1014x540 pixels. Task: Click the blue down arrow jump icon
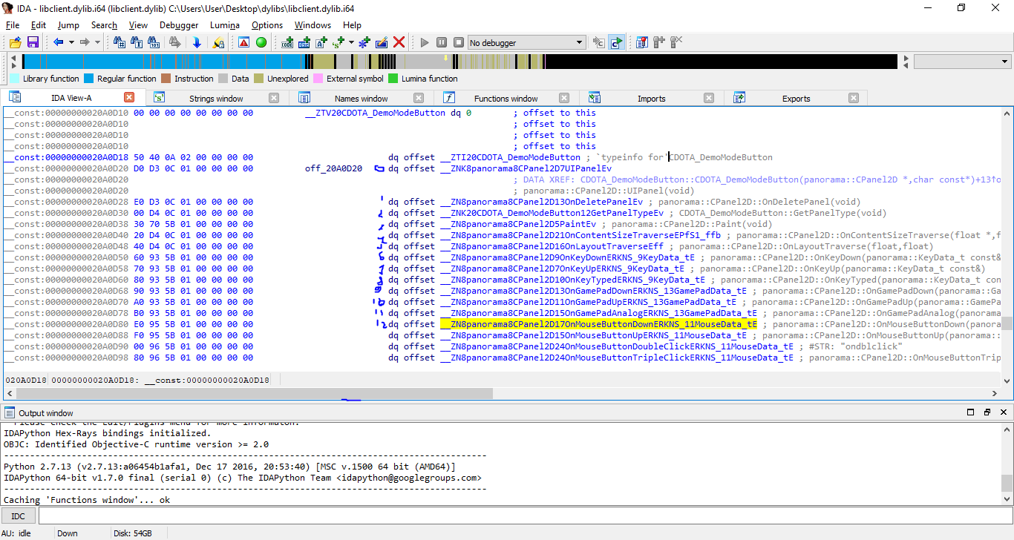pos(197,42)
